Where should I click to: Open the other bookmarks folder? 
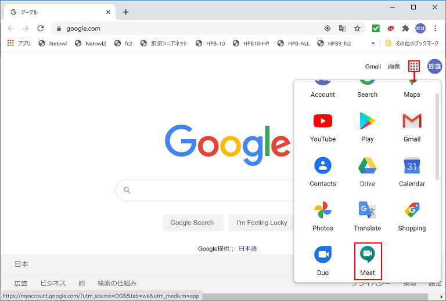pos(412,43)
